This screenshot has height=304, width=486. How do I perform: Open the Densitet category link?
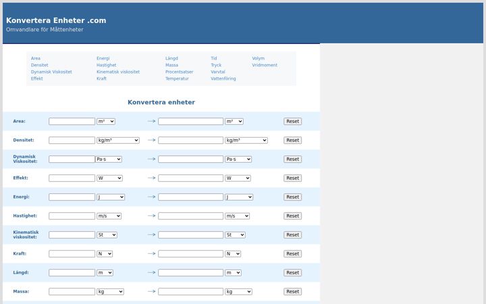(x=39, y=65)
